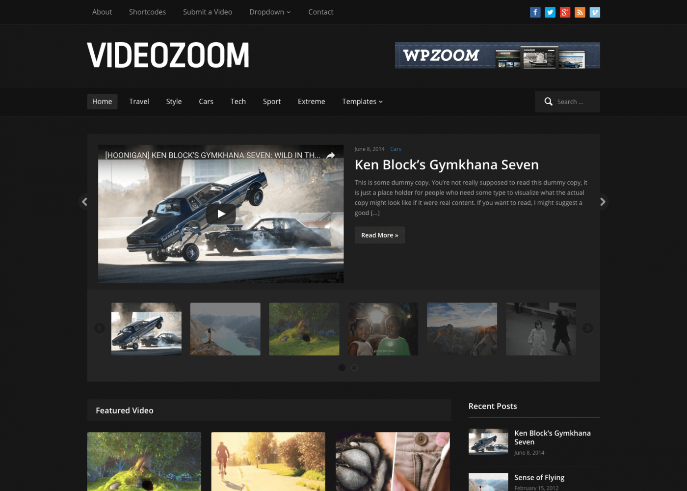This screenshot has width=687, height=491.
Task: Open the Sense of Flying recent post
Action: tap(539, 477)
